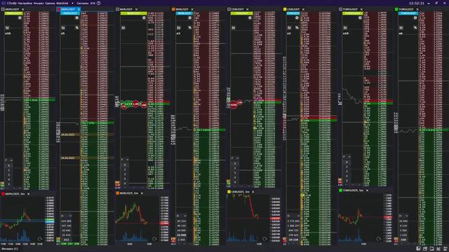
Task: Center the gray-icon TOMOUSDT order book
Action: (360, 17)
